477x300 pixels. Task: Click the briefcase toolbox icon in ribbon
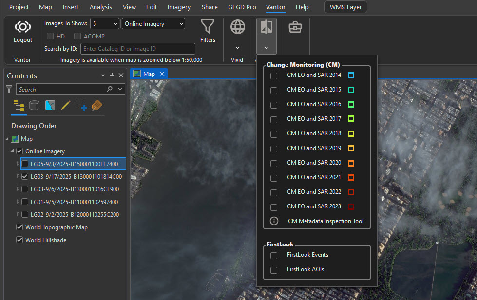click(295, 27)
